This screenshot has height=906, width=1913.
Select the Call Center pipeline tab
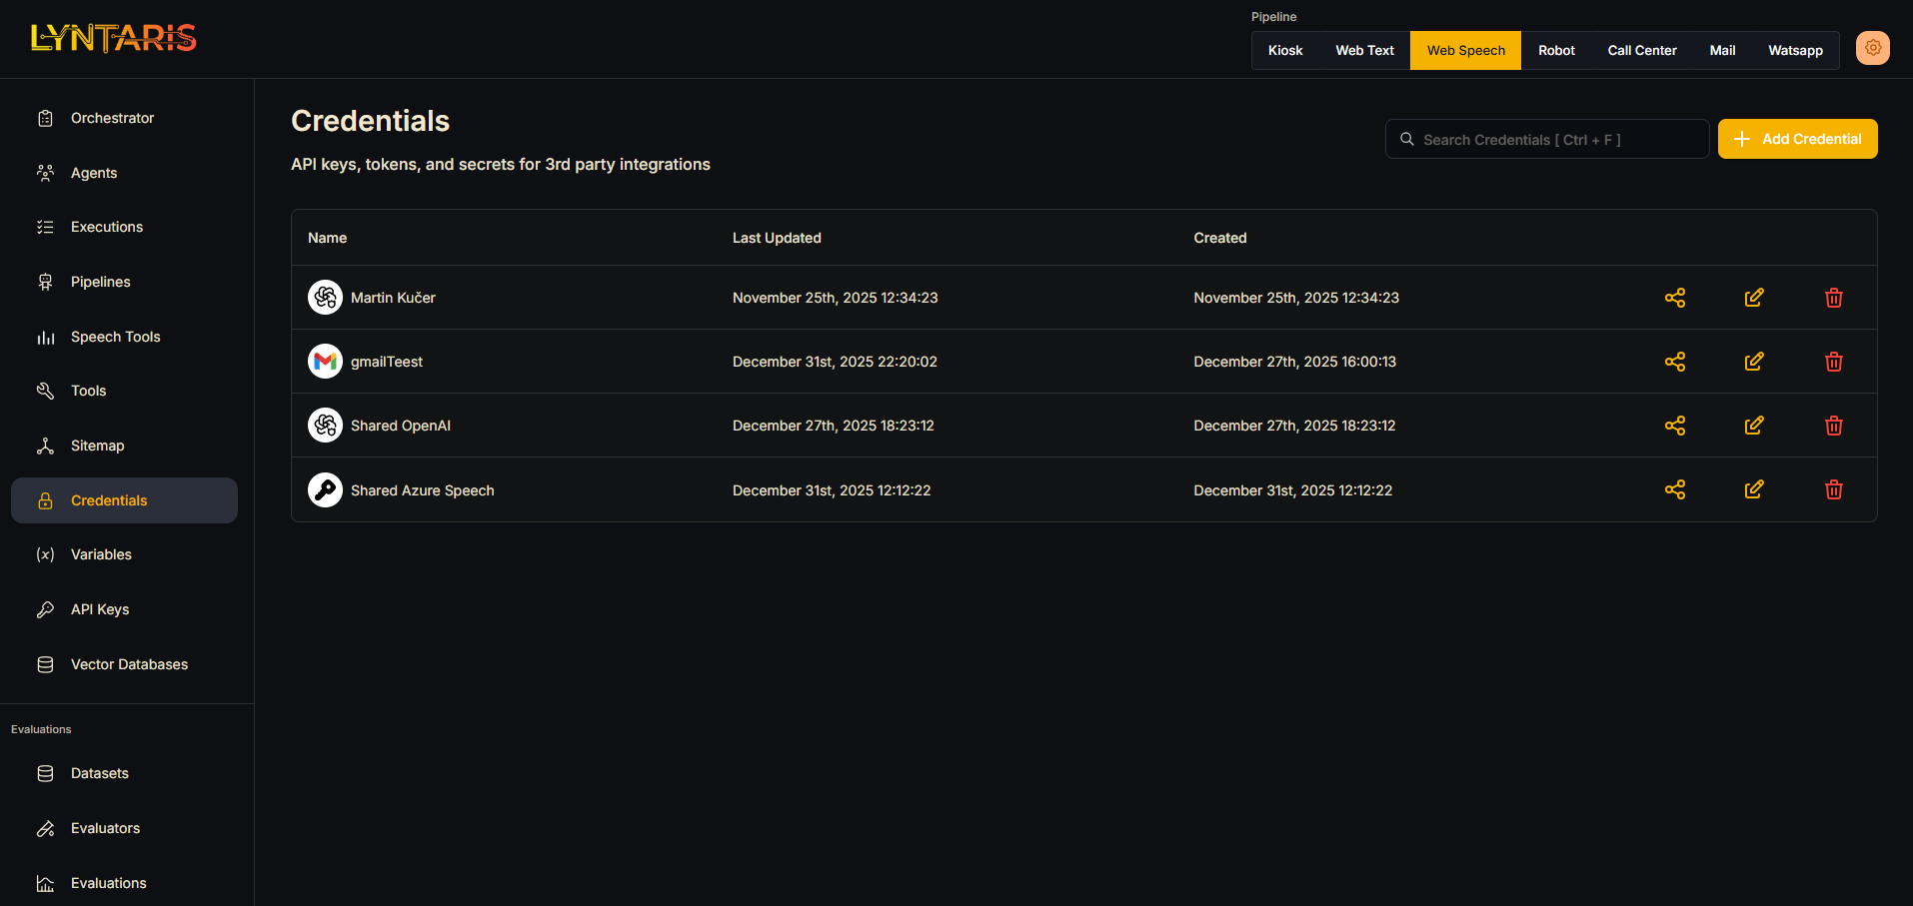[1641, 50]
